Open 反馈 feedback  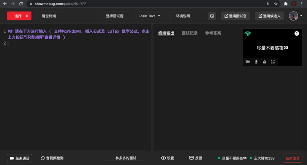click(196, 158)
